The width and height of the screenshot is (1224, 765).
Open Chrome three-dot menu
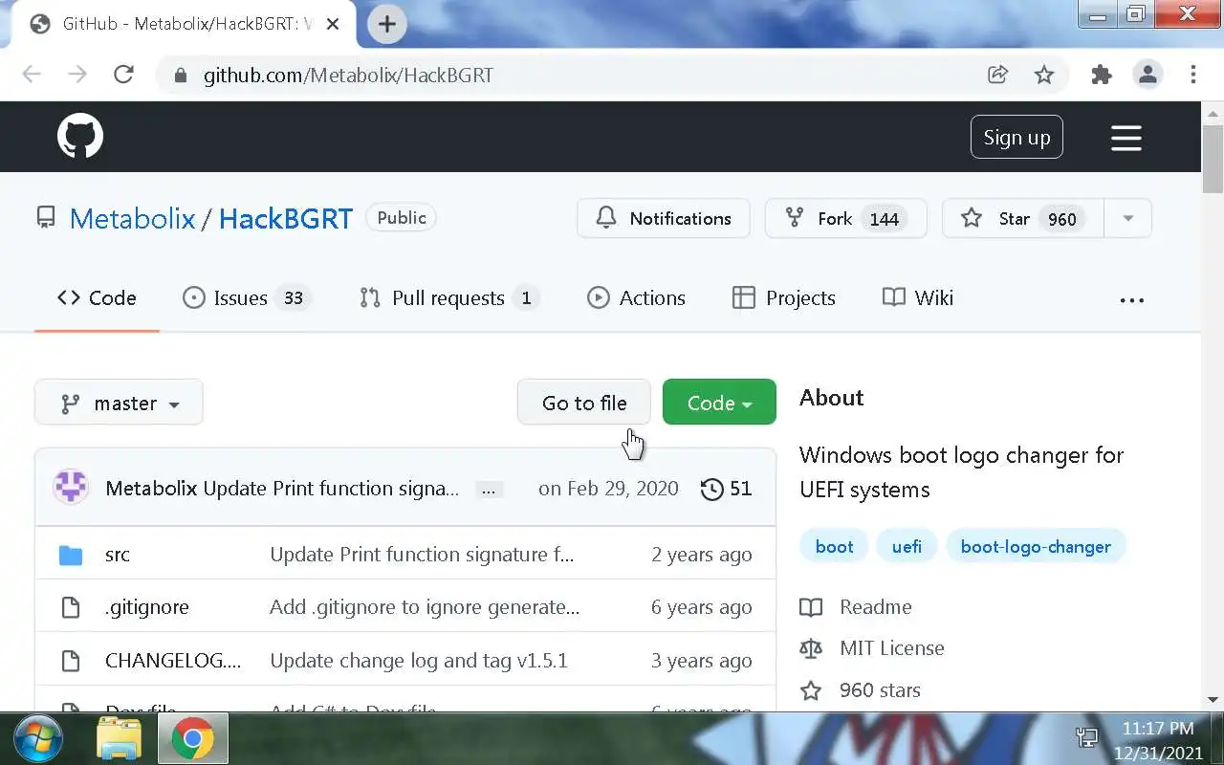[x=1193, y=75]
